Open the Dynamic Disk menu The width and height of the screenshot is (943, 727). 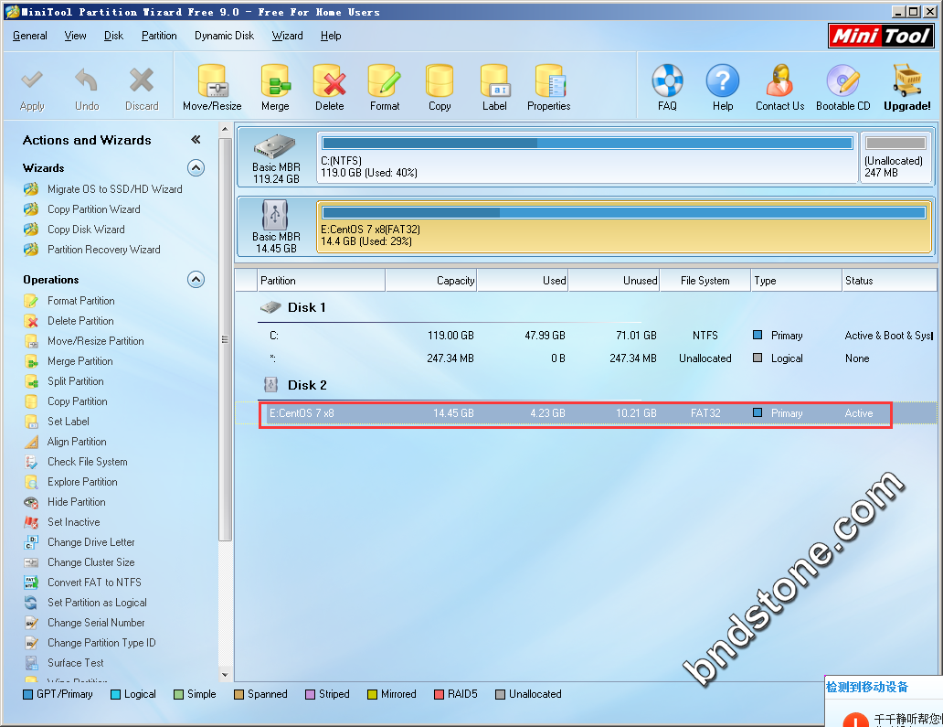click(224, 36)
